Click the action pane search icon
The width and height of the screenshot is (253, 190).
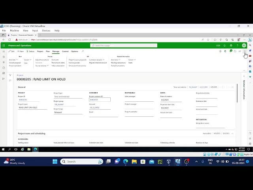click(83, 51)
